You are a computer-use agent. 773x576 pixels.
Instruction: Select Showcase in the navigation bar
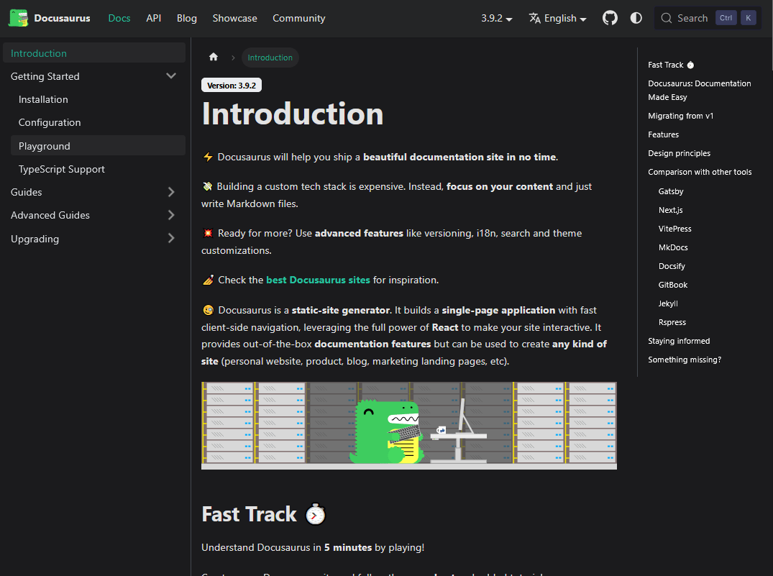234,18
